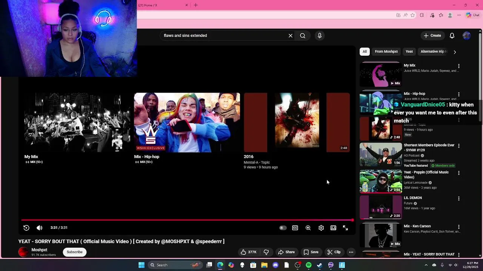Open the browser profile icon

[x=450, y=15]
